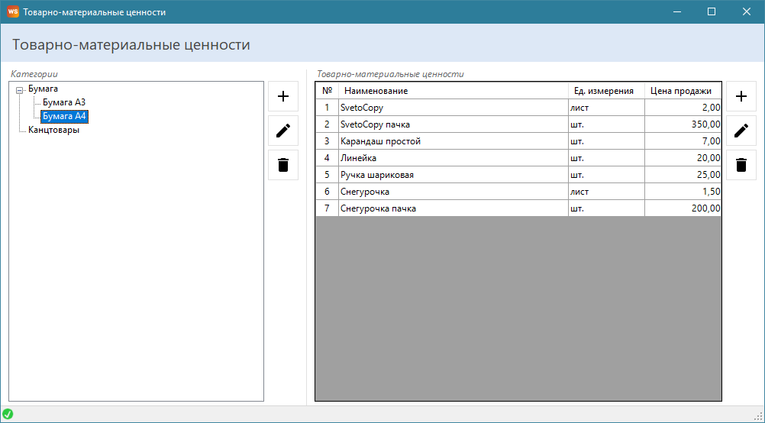Edit the inventory item with pencil icon
This screenshot has width=765, height=423.
[x=741, y=131]
